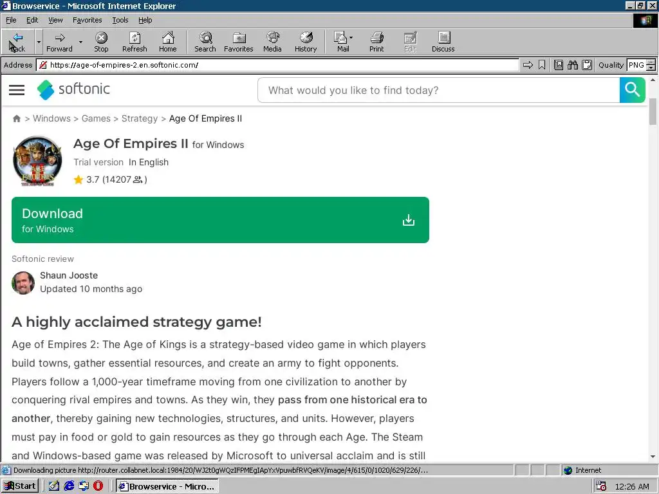Go to the Home page

[x=168, y=42]
